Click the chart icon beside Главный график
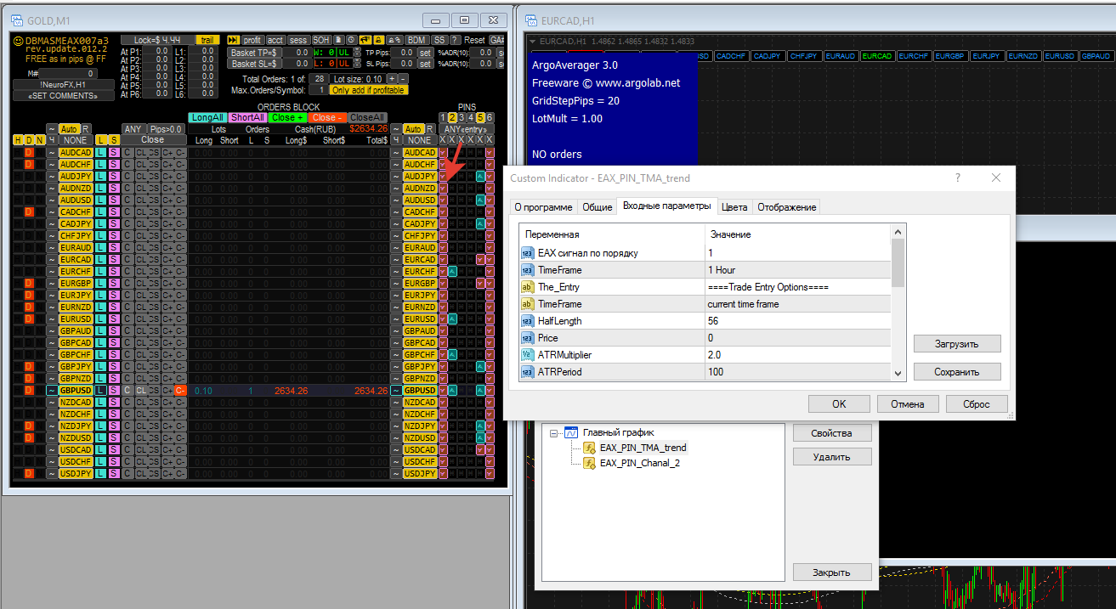The width and height of the screenshot is (1116, 609). [571, 432]
